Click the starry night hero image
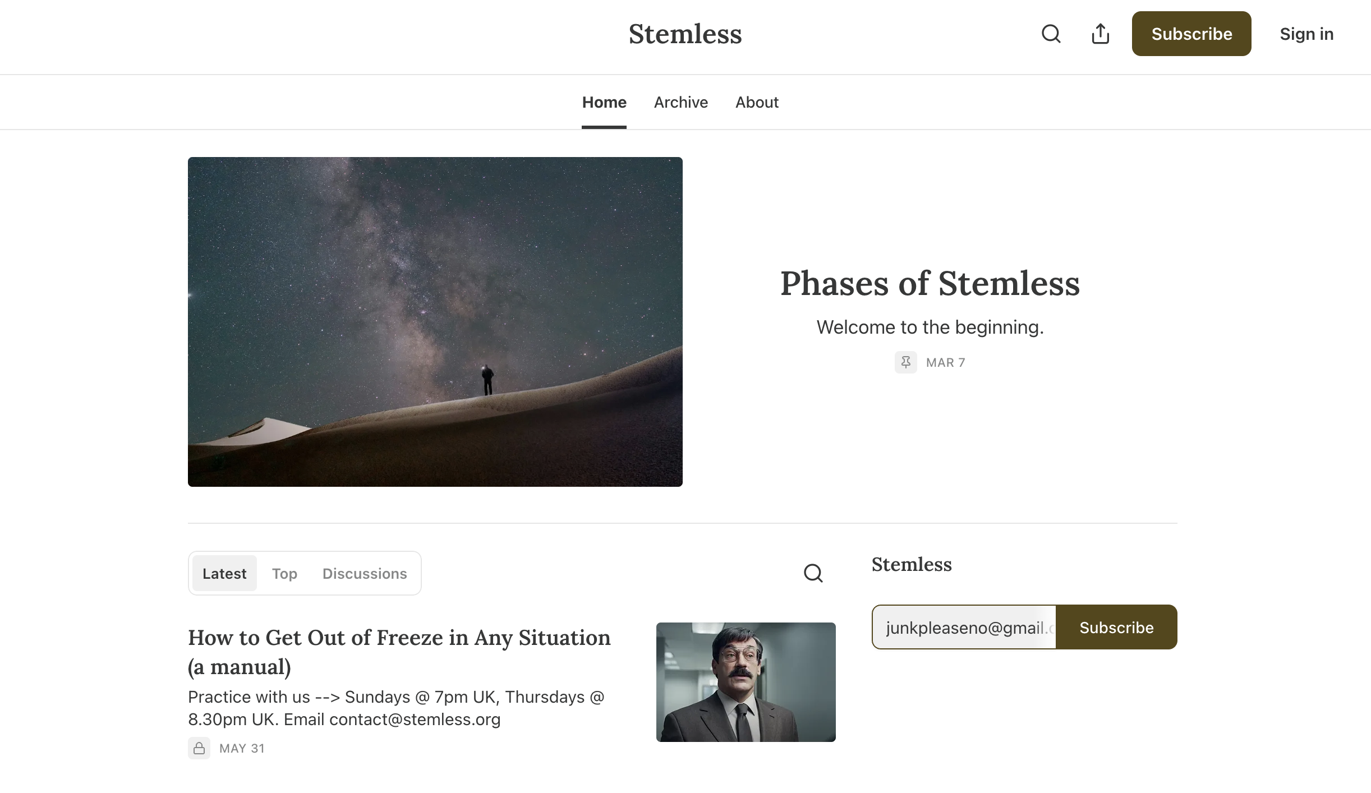Screen dimensions: 1371x793 (x=435, y=321)
